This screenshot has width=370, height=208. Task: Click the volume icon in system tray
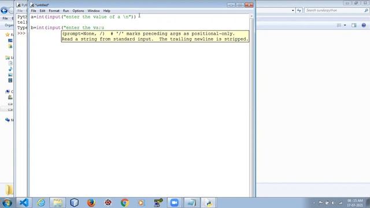[333, 203]
